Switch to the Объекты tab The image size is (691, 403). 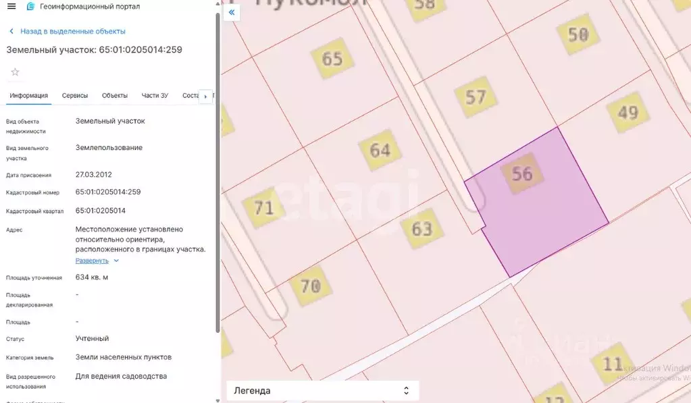pos(115,96)
